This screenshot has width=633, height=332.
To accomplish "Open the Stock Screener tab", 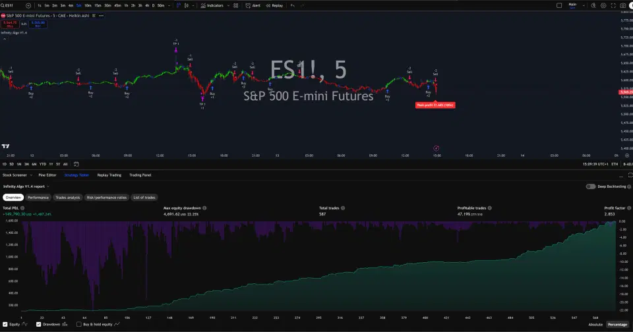I will click(x=15, y=175).
